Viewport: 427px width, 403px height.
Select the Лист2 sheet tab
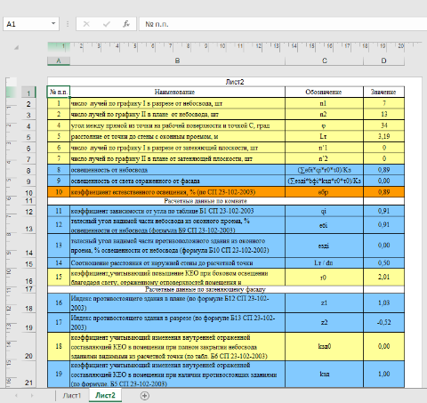pyautogui.click(x=105, y=395)
